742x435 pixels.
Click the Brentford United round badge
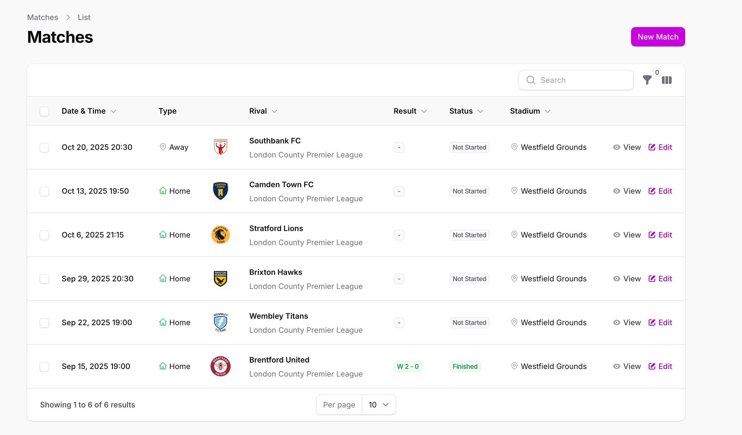pyautogui.click(x=220, y=367)
